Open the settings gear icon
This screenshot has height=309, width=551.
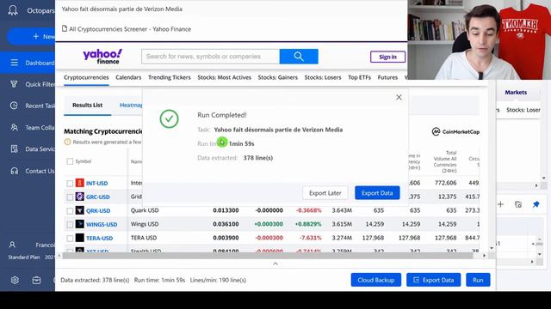pos(15,280)
